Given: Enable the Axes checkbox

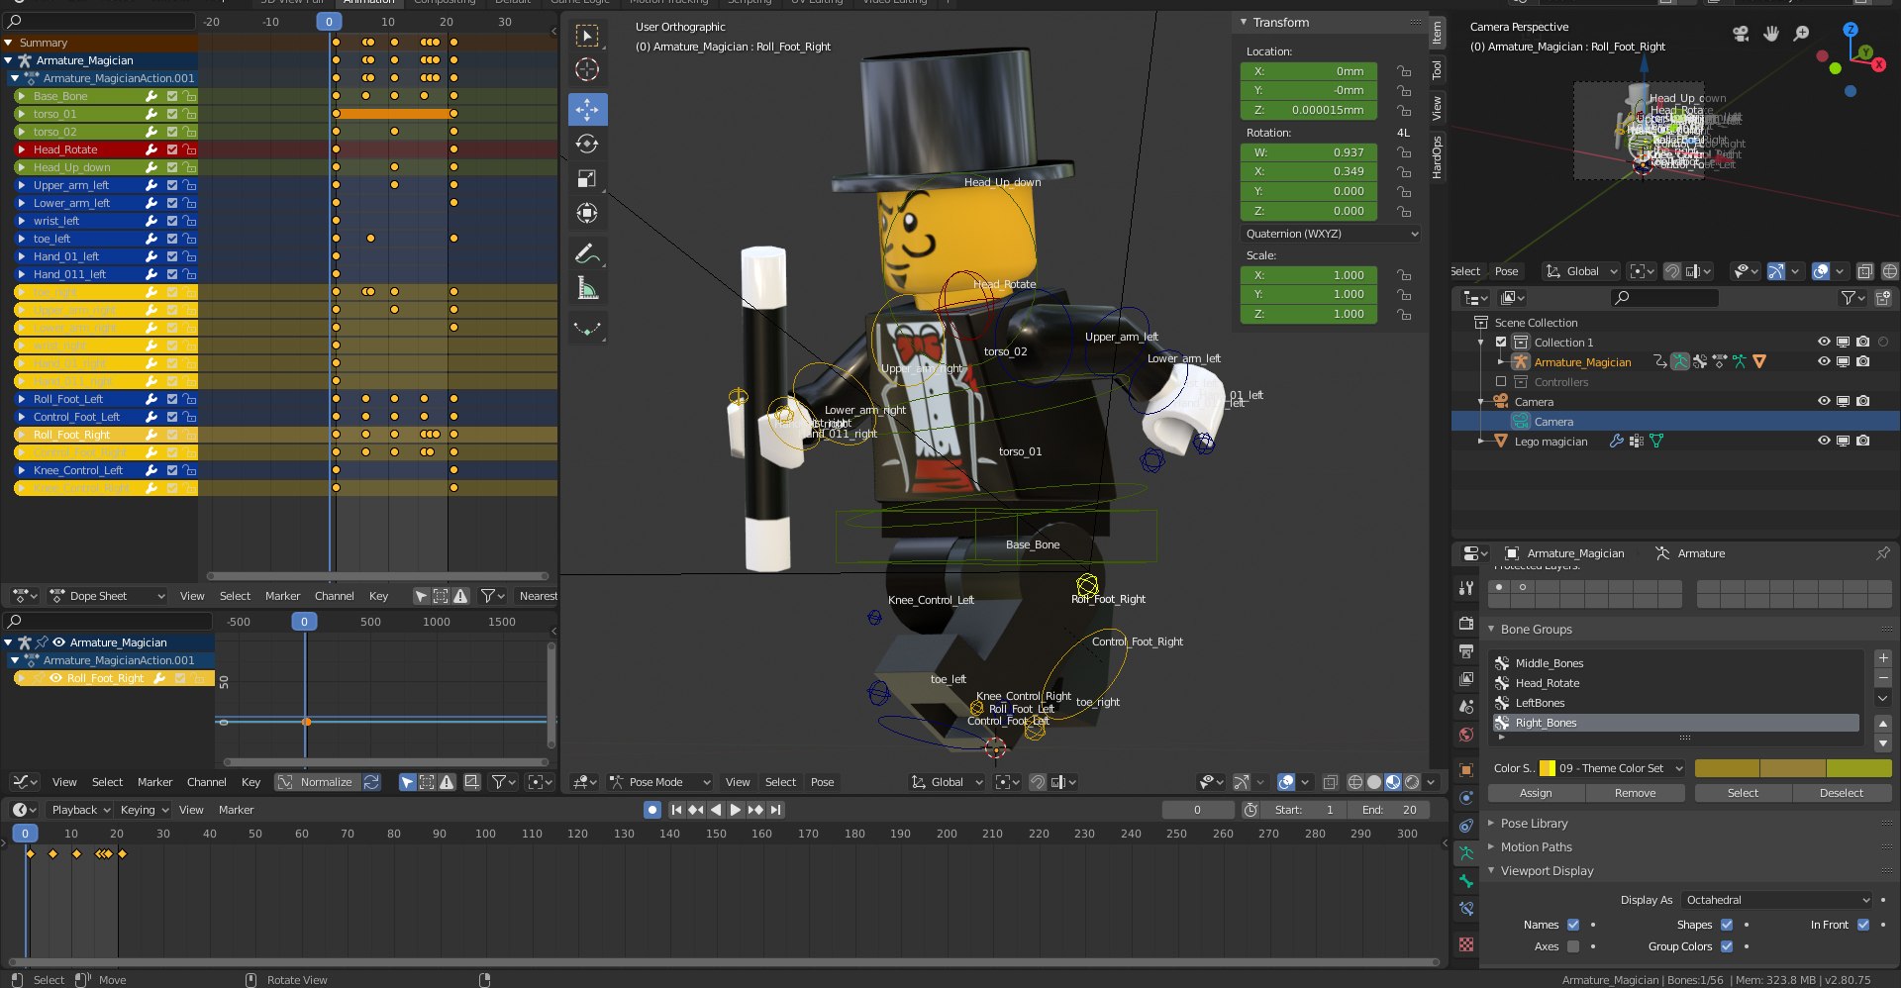Looking at the screenshot, I should [1573, 946].
